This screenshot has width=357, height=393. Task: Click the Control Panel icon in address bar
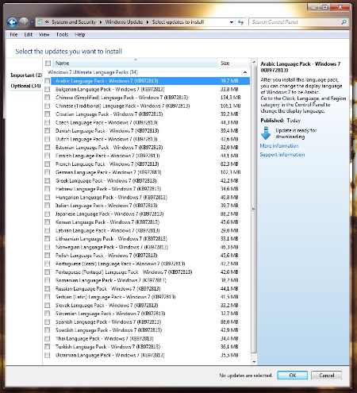click(x=40, y=22)
